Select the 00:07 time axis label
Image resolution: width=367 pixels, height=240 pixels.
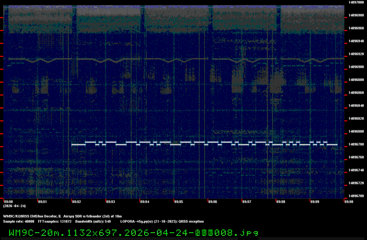pyautogui.click(x=247, y=202)
